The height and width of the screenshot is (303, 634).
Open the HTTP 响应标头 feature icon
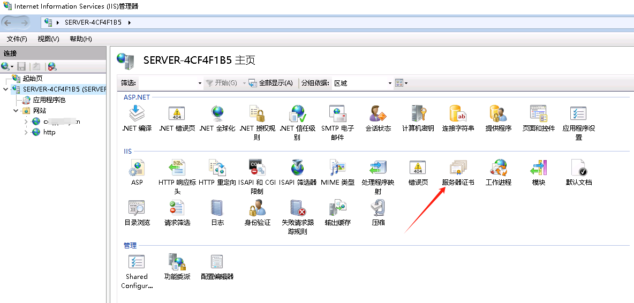pyautogui.click(x=177, y=167)
